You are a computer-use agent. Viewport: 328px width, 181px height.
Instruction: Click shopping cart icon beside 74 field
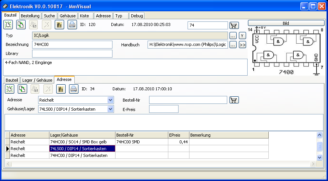click(x=234, y=26)
